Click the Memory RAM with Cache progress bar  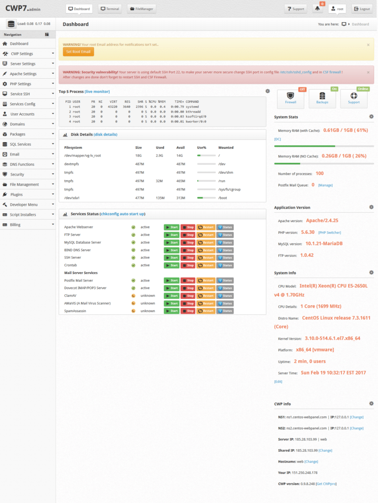point(324,146)
